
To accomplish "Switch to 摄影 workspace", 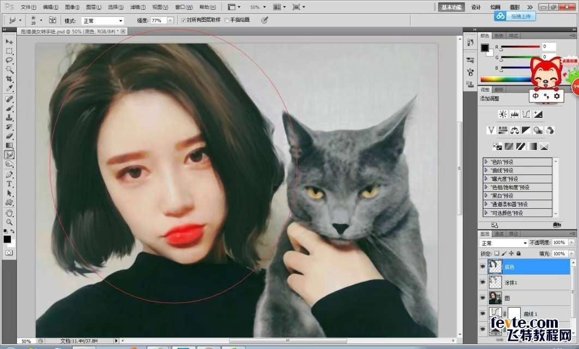I will coord(514,7).
